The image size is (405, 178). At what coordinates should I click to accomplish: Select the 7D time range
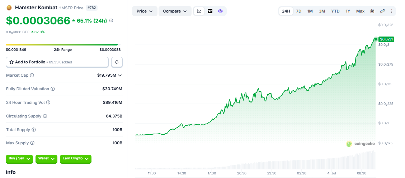pyautogui.click(x=298, y=11)
